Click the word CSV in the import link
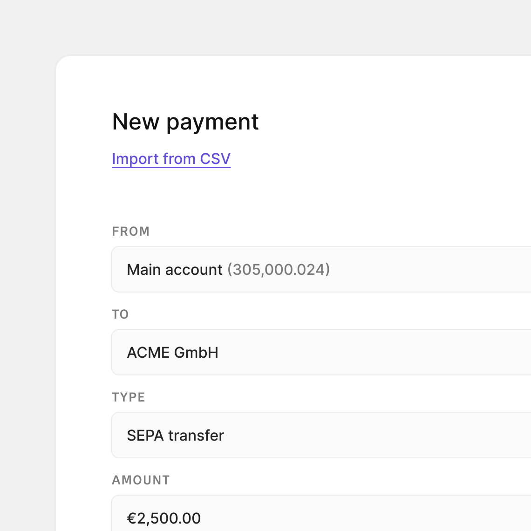 [x=215, y=159]
